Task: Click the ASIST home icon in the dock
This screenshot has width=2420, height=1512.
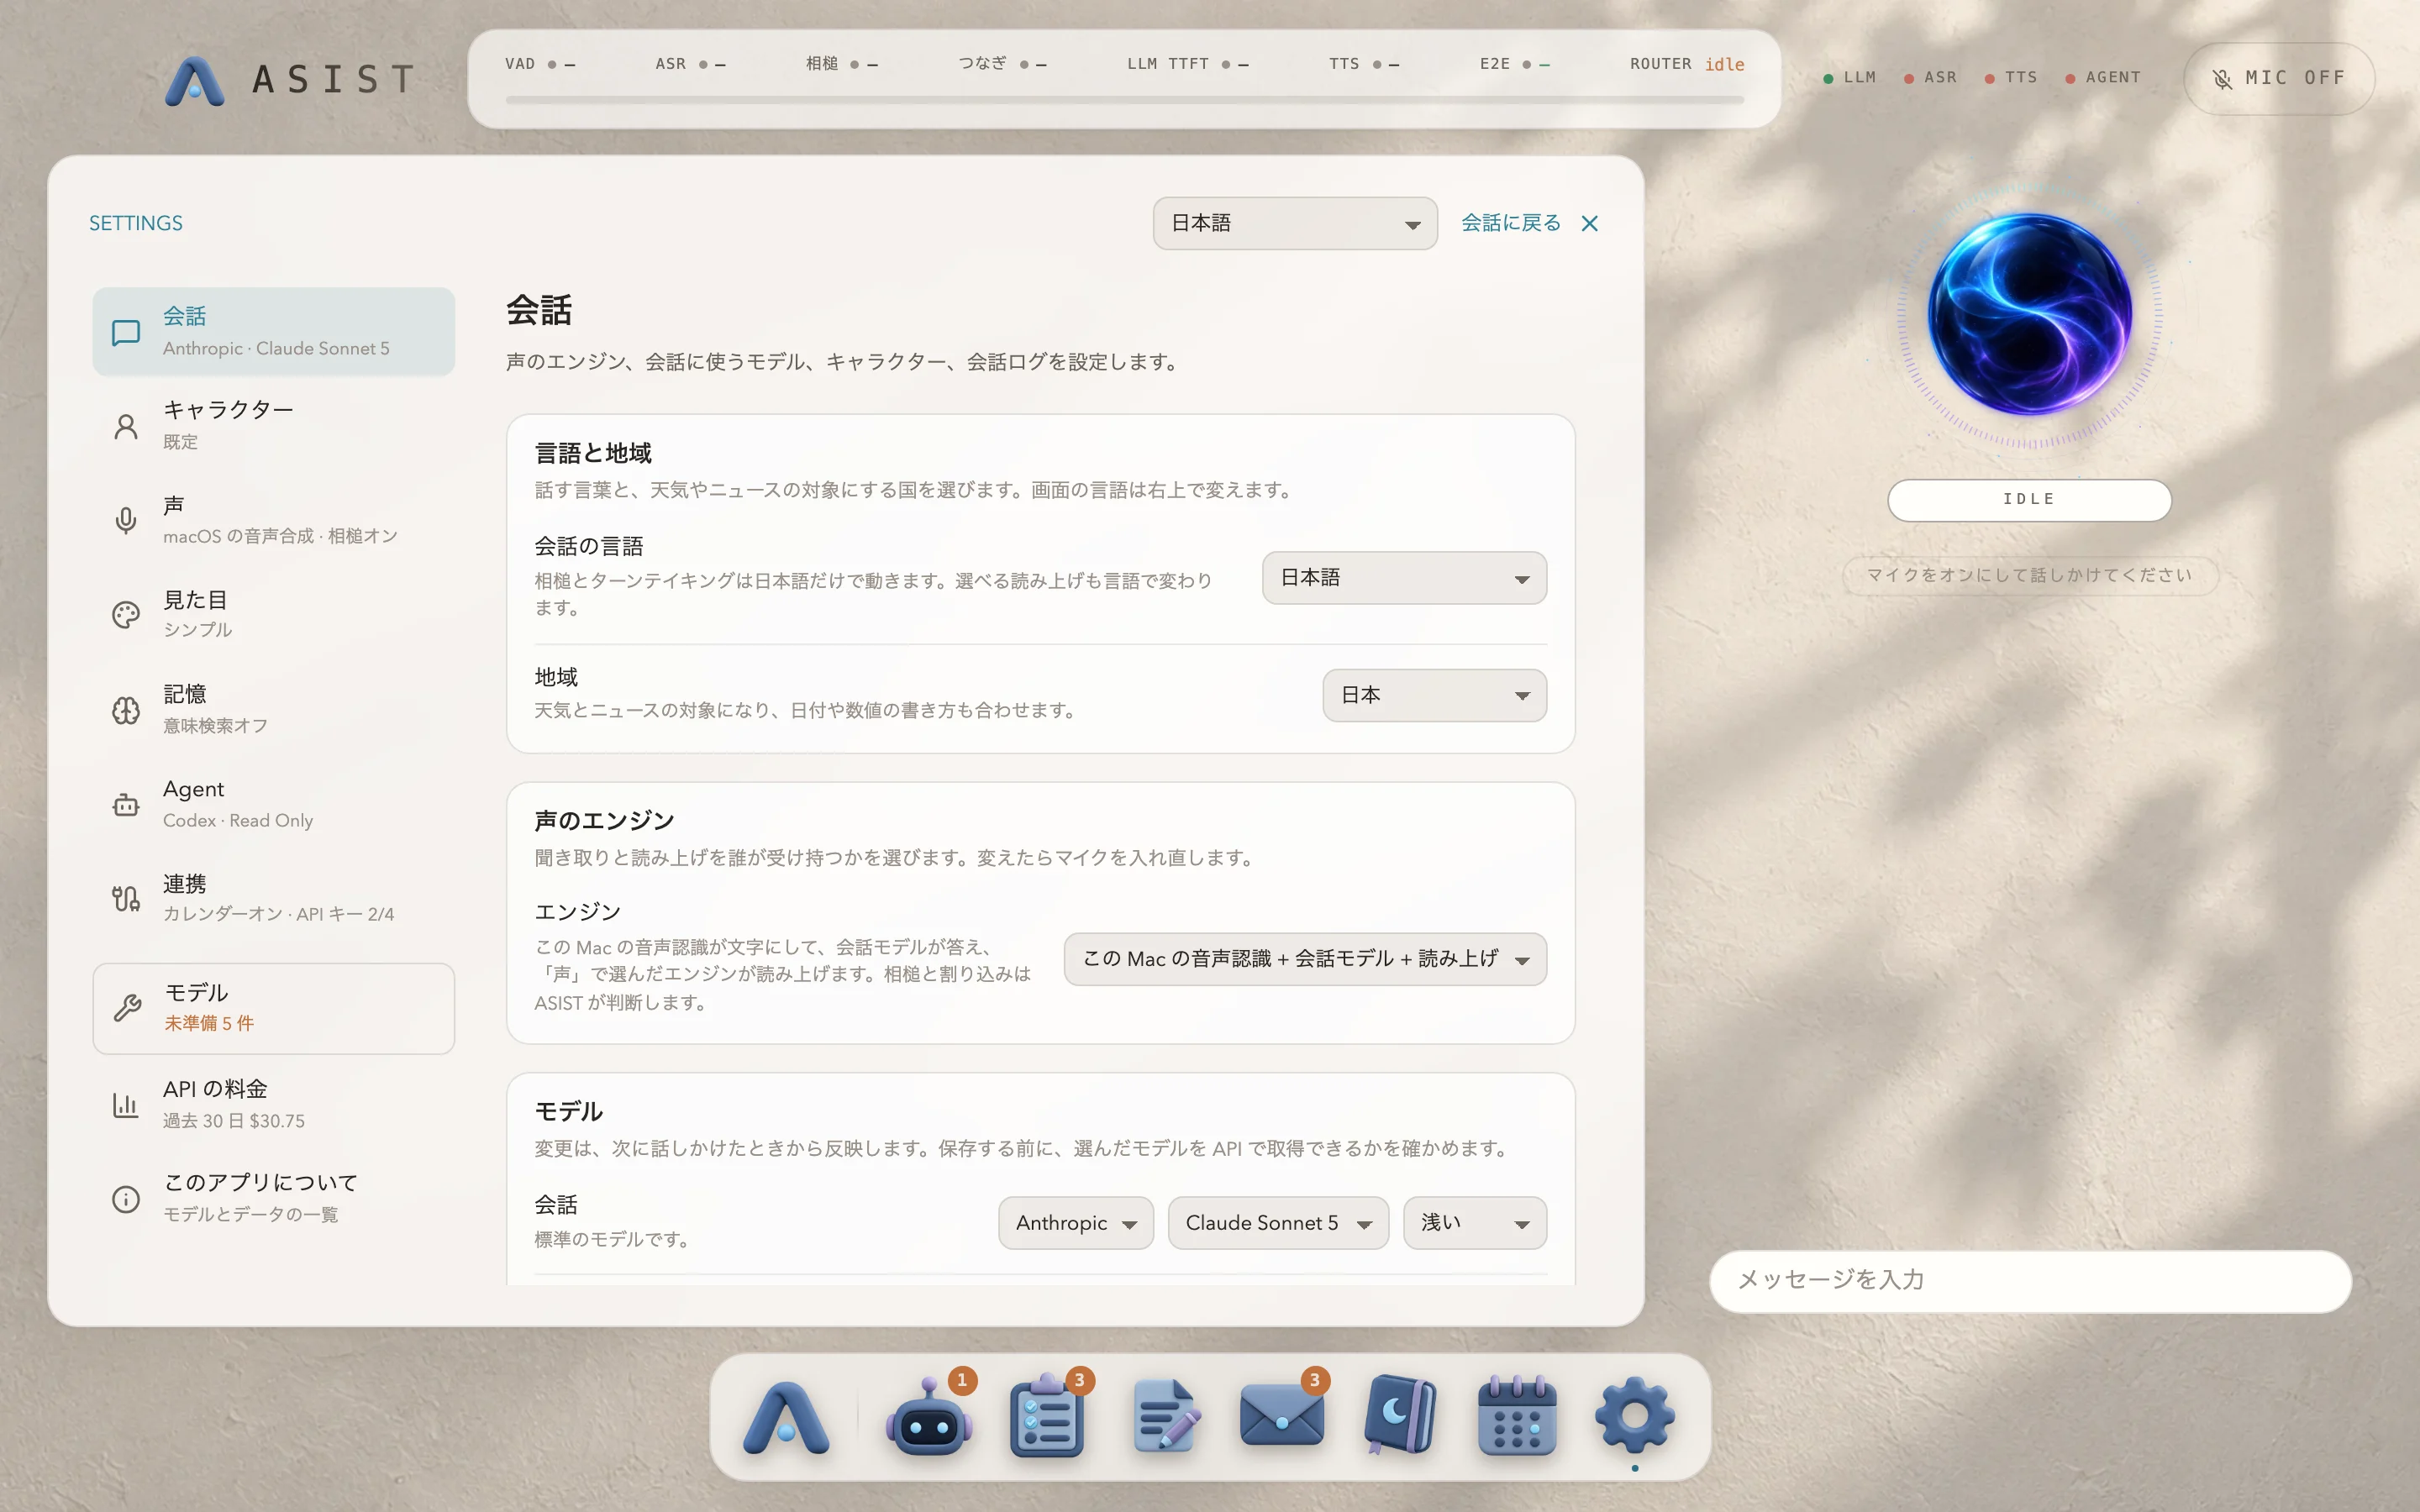Action: (786, 1418)
